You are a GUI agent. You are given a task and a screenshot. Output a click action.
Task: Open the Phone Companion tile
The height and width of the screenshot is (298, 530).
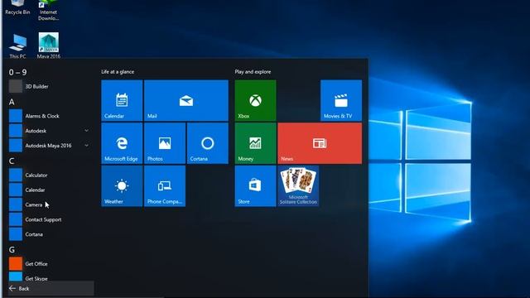[165, 185]
